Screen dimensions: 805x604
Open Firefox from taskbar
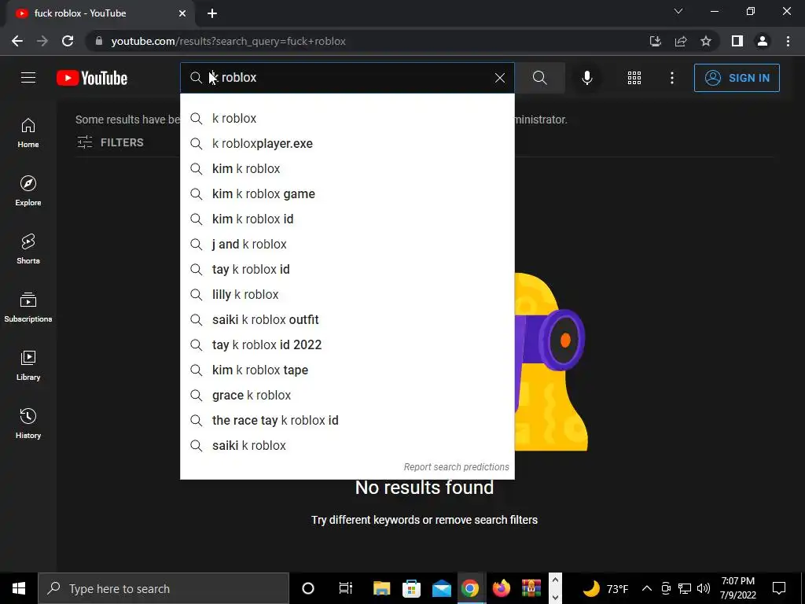tap(501, 588)
